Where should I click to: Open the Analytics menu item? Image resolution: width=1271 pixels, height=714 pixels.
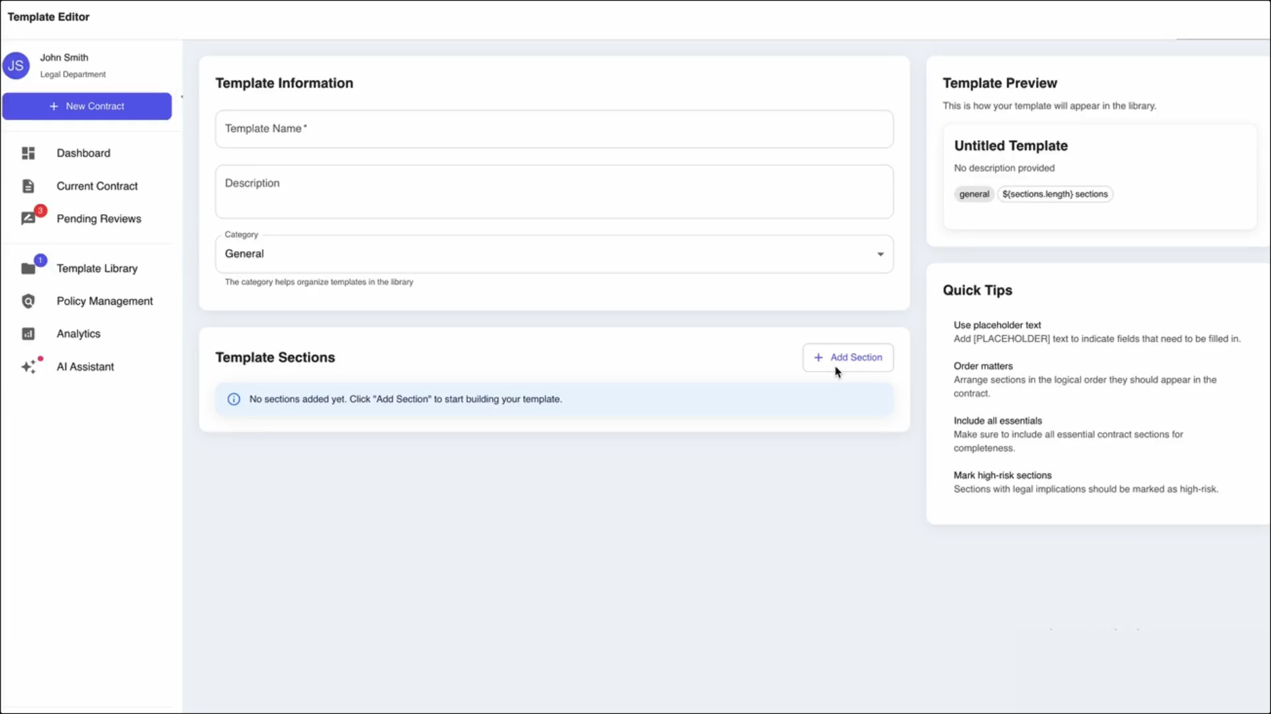[x=78, y=334]
